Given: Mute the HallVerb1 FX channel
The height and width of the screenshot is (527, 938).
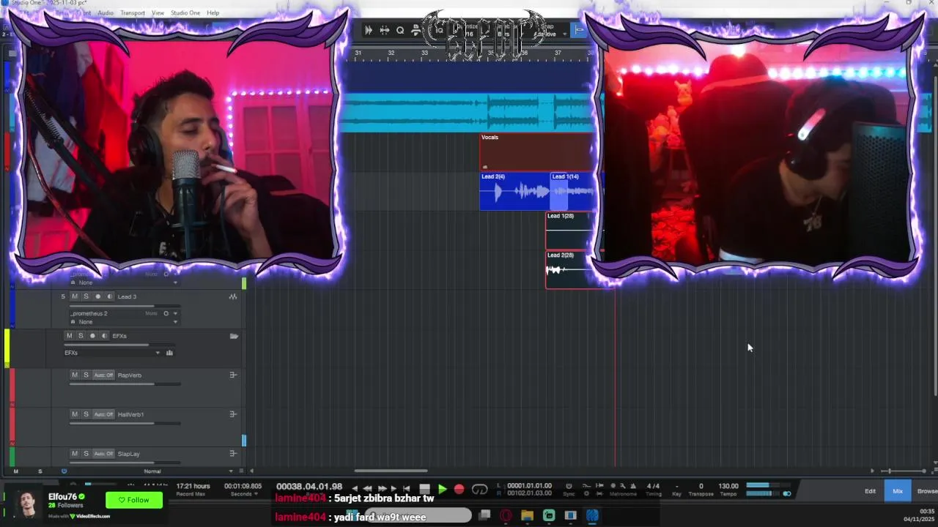Looking at the screenshot, I should 74,414.
